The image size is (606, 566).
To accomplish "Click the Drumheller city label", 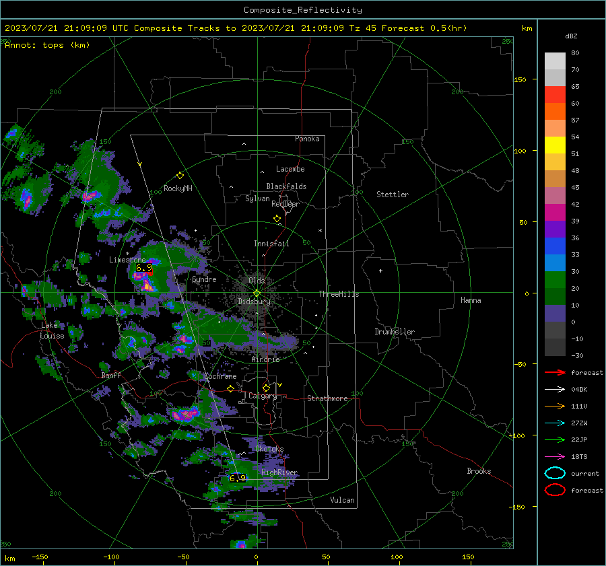I will tap(395, 332).
